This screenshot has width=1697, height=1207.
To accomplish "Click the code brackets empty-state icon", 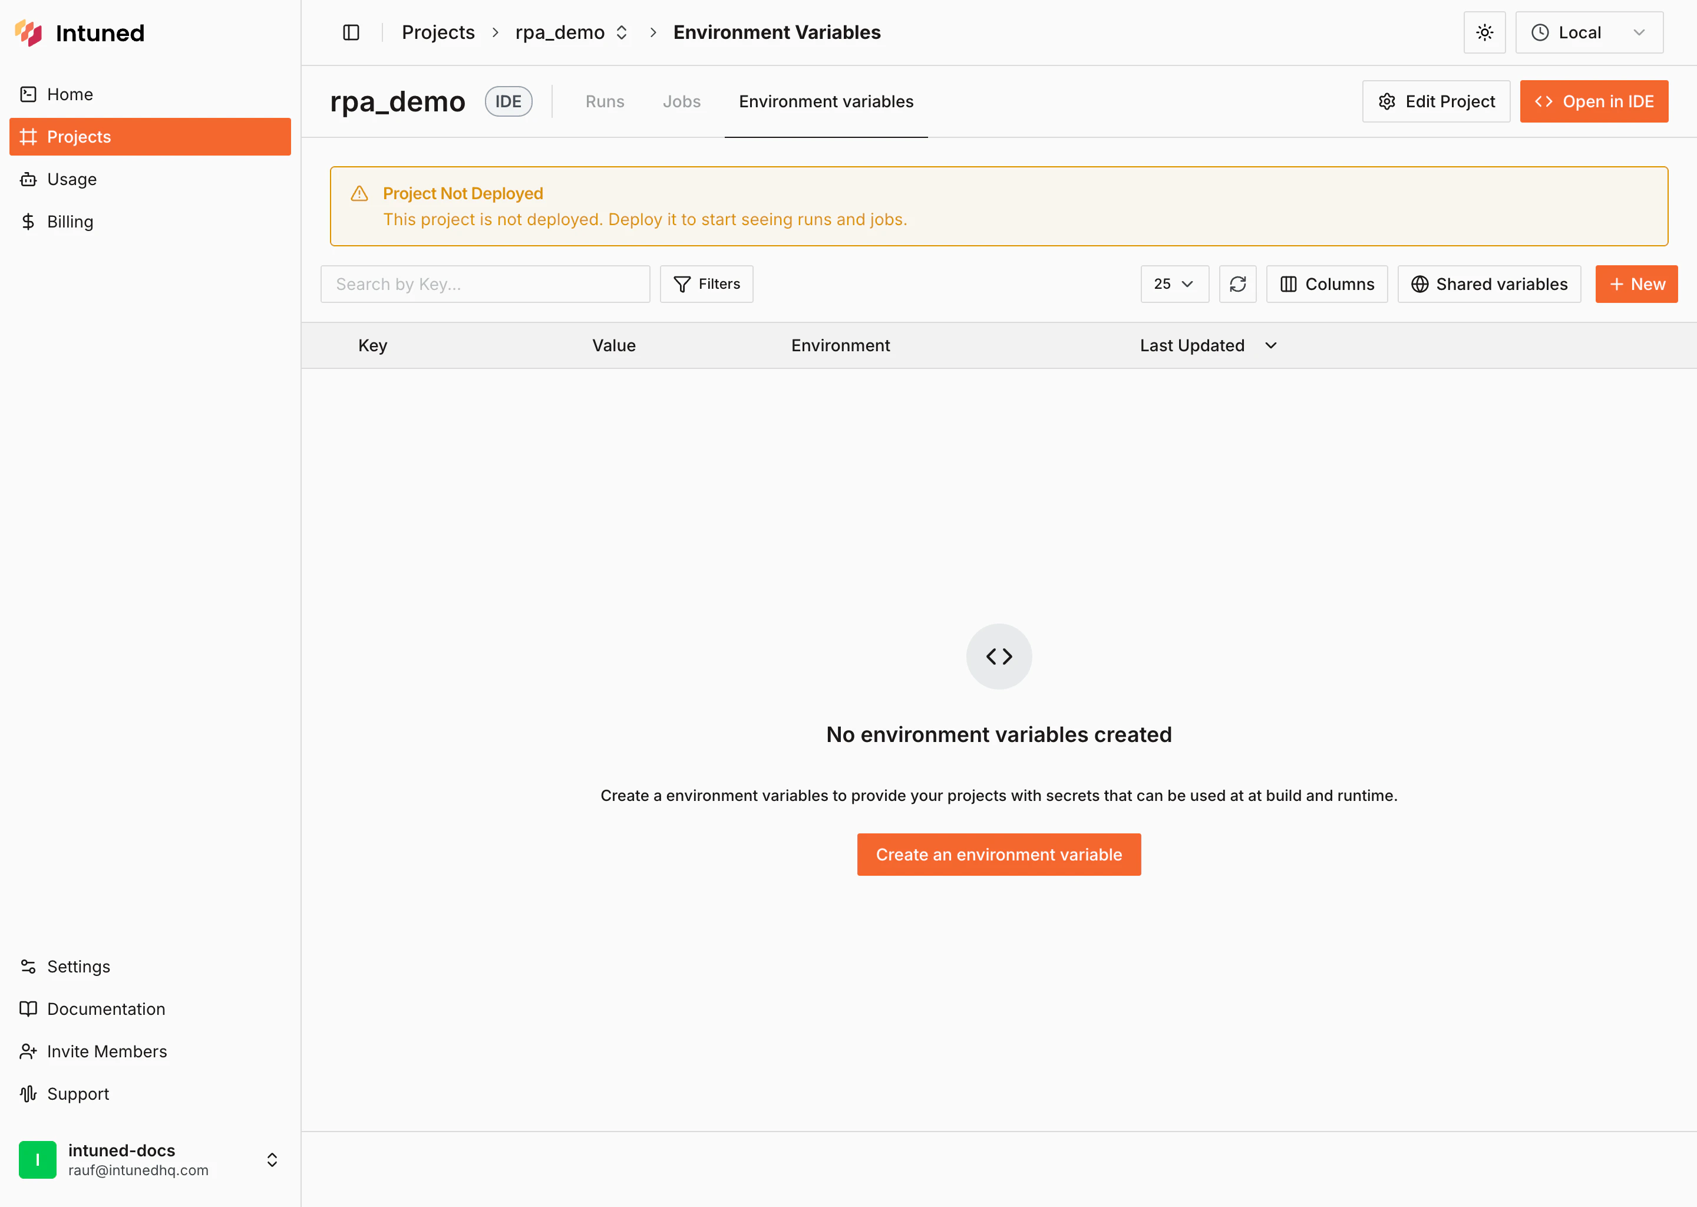I will click(999, 657).
